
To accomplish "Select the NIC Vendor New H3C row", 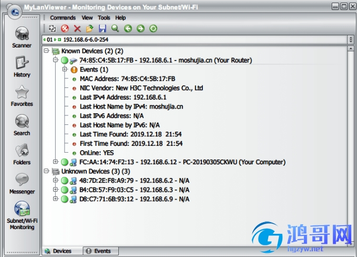I will (x=141, y=88).
